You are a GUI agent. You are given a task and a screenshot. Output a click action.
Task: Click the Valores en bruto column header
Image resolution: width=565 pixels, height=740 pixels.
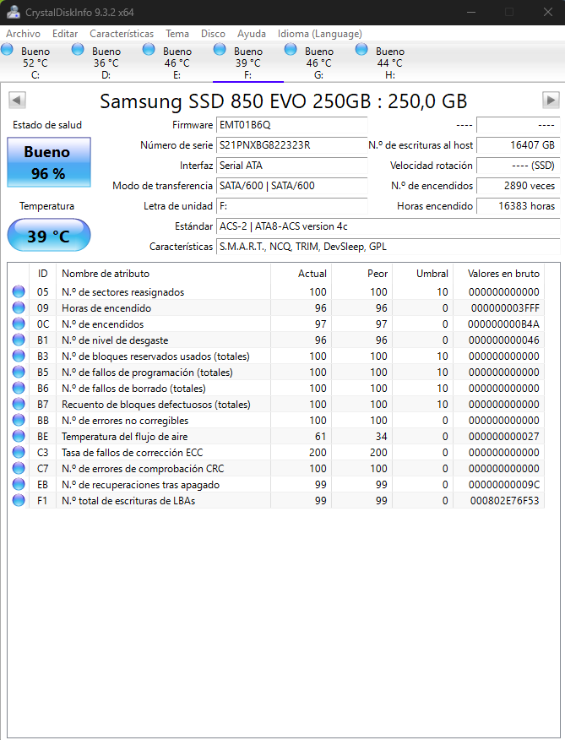tap(498, 274)
